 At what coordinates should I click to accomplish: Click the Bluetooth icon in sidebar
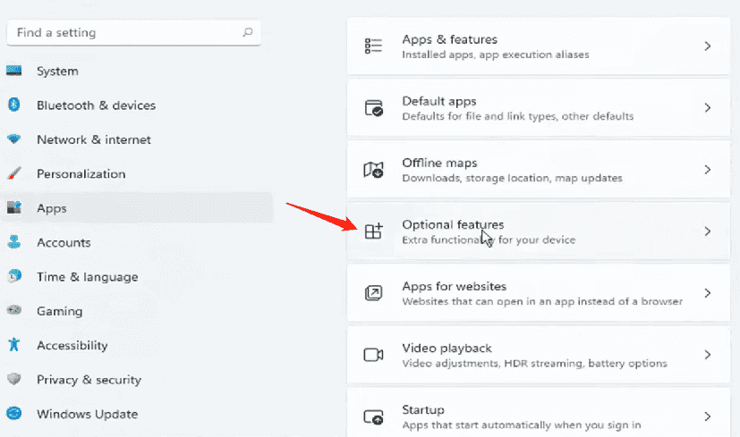pyautogui.click(x=13, y=105)
